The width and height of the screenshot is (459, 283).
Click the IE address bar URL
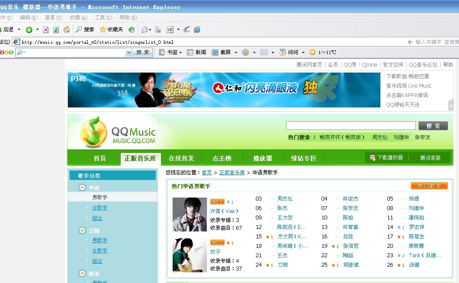97,42
